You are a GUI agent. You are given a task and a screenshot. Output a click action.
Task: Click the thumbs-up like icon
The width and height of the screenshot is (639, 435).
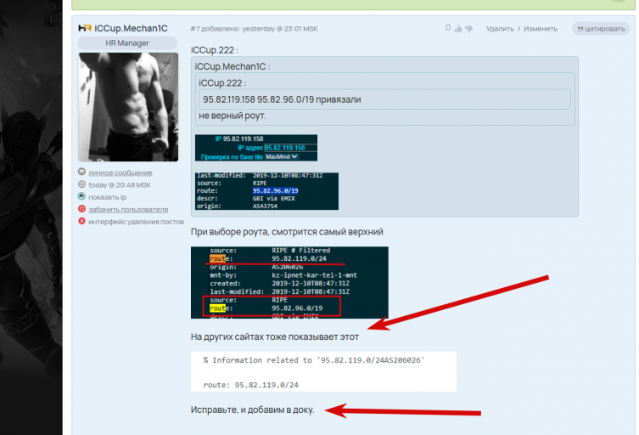[458, 29]
